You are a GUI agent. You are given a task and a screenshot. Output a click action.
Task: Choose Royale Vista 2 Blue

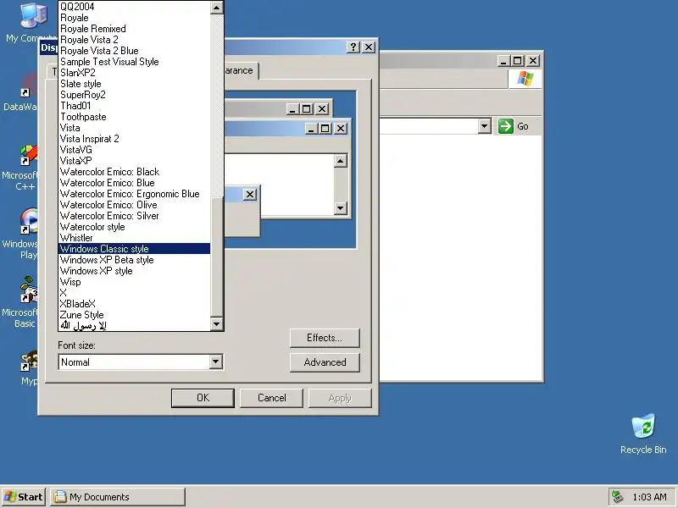click(x=134, y=51)
